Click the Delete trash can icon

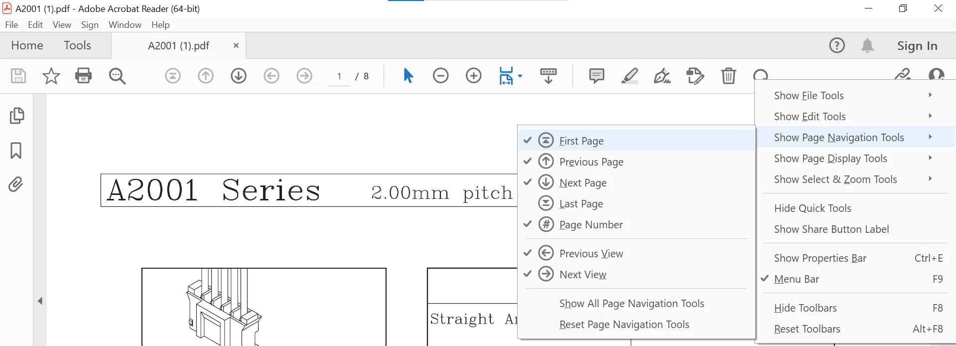[x=728, y=76]
